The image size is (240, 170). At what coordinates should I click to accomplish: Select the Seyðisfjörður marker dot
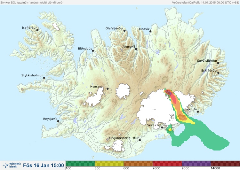tap(218, 63)
